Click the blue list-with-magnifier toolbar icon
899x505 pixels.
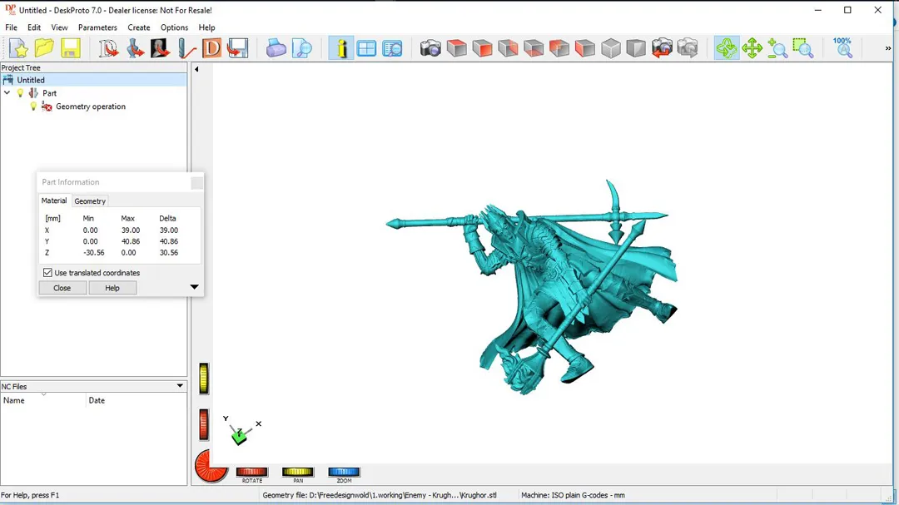392,48
